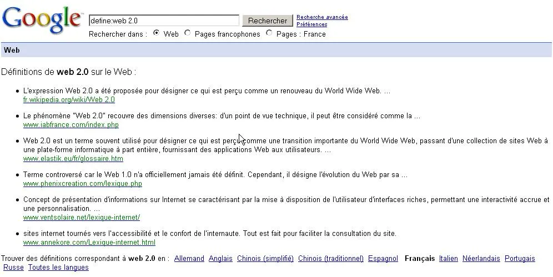Click the bold Français language text

(420, 258)
